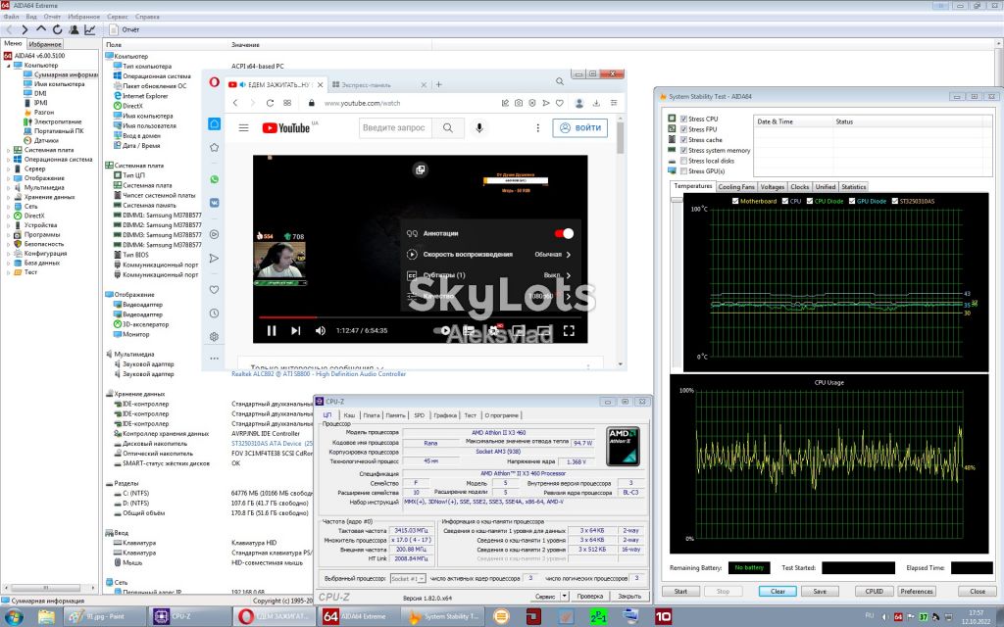
Task: Uncheck Stress CPU checkbox
Action: (683, 119)
